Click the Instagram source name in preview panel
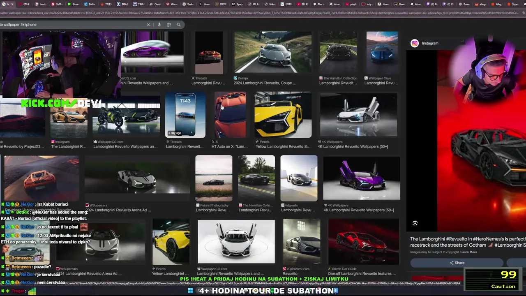The height and width of the screenshot is (296, 526). [430, 43]
